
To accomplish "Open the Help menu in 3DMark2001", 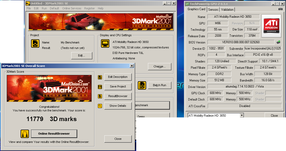I will point(101,8).
